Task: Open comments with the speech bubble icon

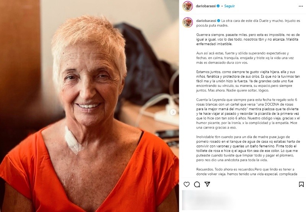Action: click(x=197, y=184)
